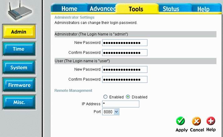Click the green Apply checkmark icon
Image resolution: width=223 pixels, height=137 pixels.
pyautogui.click(x=181, y=121)
